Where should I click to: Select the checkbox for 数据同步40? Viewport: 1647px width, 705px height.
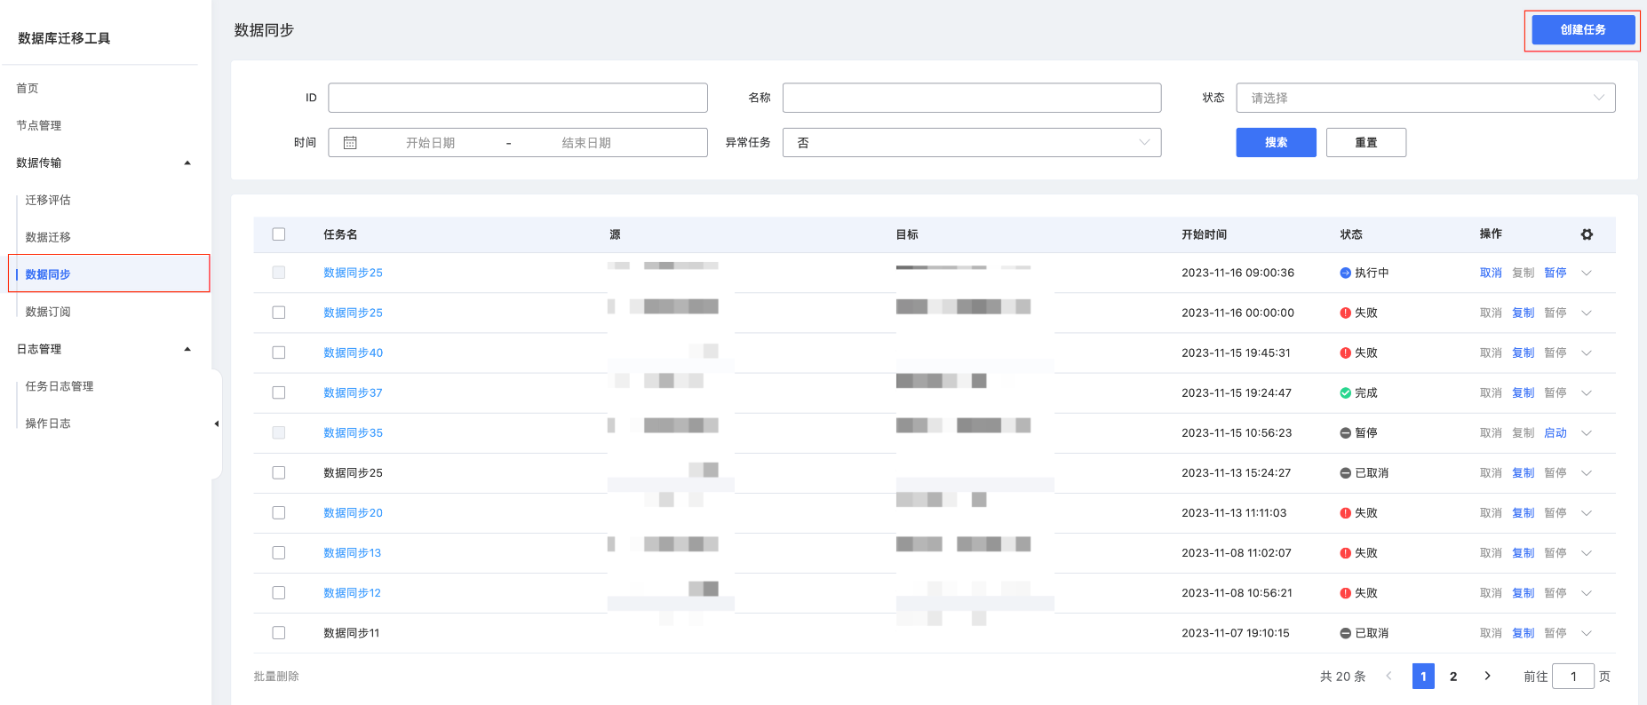279,352
